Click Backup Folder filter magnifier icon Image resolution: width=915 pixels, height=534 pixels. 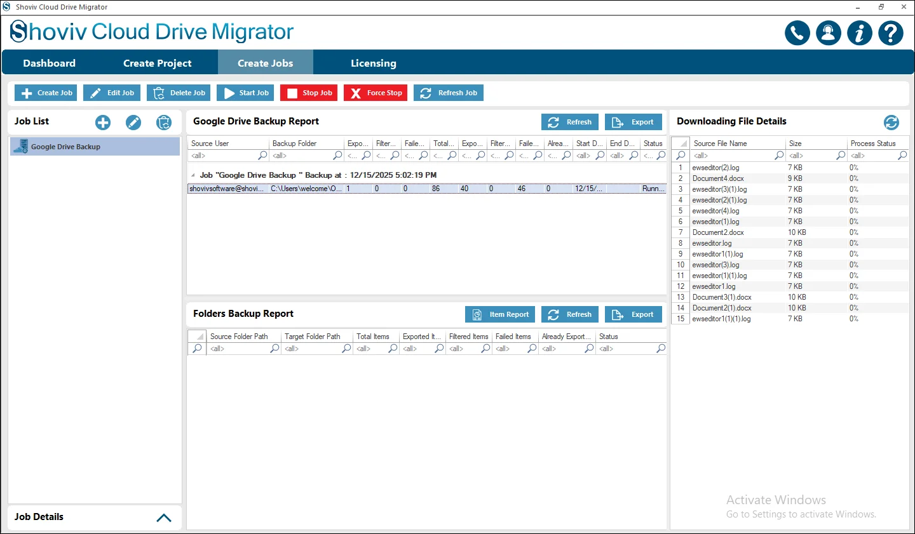coord(337,156)
